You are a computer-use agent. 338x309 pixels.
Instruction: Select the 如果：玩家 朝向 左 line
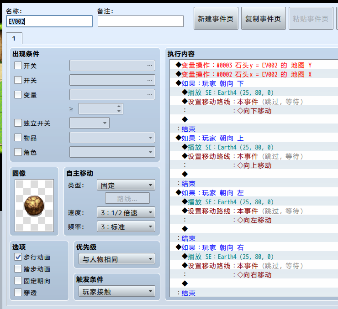coord(253,192)
